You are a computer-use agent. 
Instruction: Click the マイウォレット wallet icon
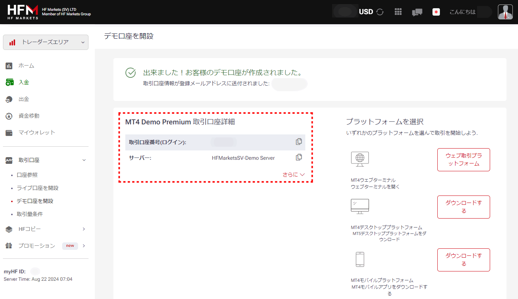pos(9,133)
